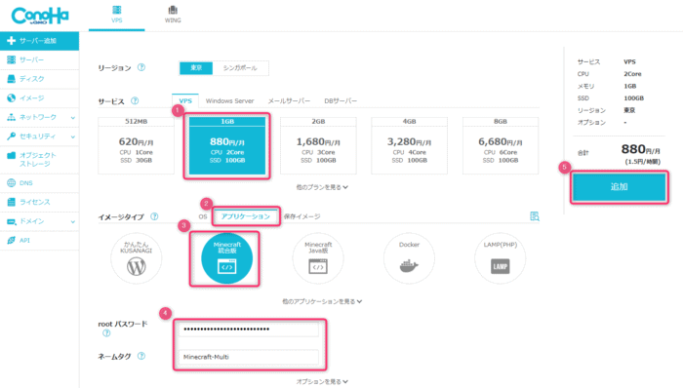Open help icon next to サービス

135,101
